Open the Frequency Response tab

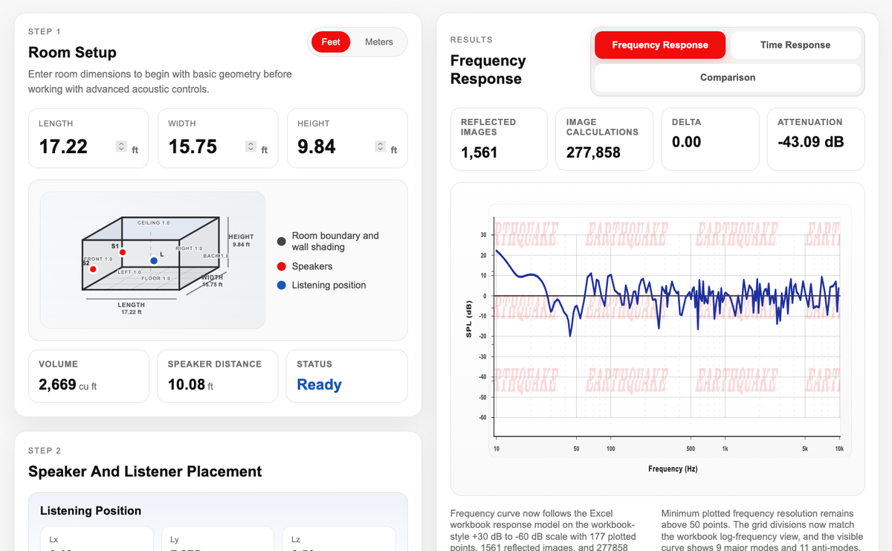pyautogui.click(x=660, y=45)
